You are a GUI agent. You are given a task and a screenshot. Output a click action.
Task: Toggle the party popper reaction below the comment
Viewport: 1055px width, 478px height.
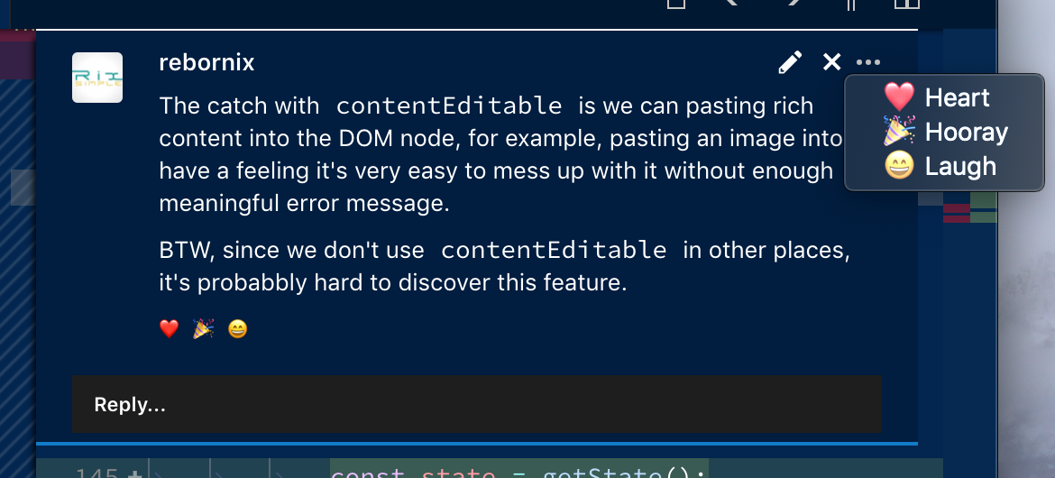[203, 329]
